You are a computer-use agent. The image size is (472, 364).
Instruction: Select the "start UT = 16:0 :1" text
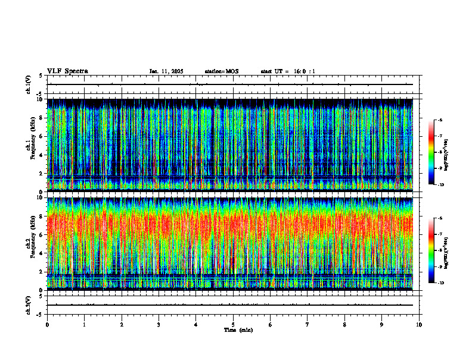click(288, 71)
